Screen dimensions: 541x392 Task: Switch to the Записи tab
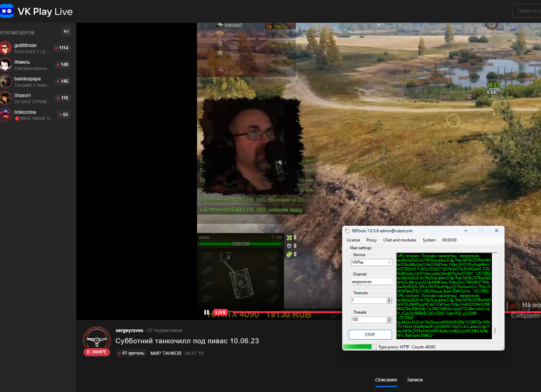415,380
